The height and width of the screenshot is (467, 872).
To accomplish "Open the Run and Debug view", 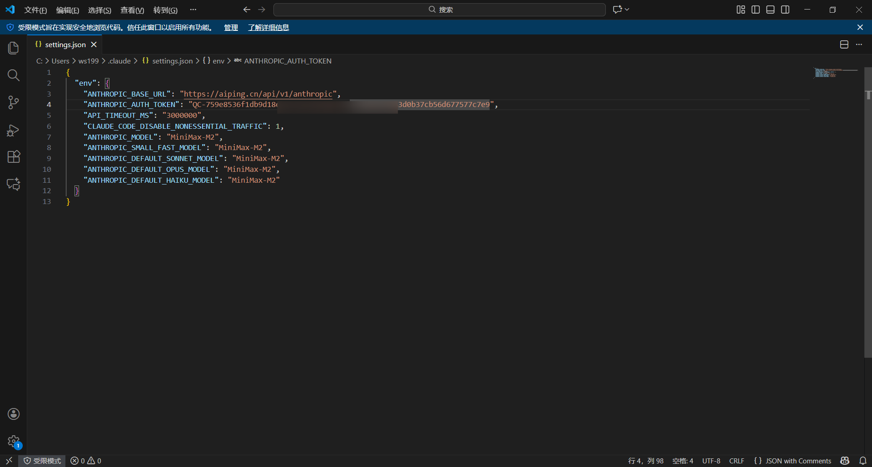I will point(14,130).
